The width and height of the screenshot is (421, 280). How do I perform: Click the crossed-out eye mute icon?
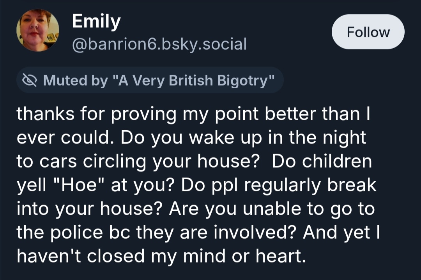coord(30,80)
